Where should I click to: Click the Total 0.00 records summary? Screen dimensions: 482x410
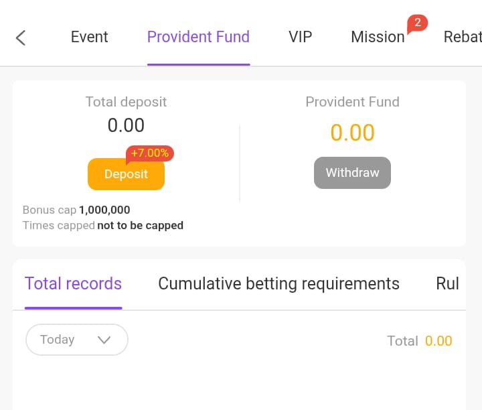(x=420, y=341)
